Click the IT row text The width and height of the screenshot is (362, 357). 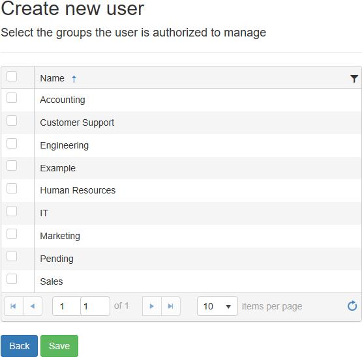point(44,213)
